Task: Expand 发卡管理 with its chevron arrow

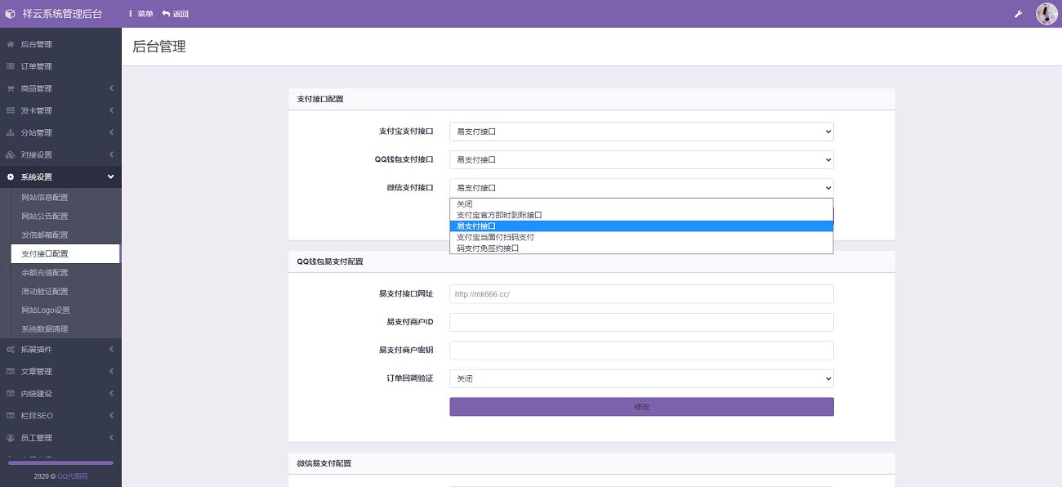Action: (111, 110)
